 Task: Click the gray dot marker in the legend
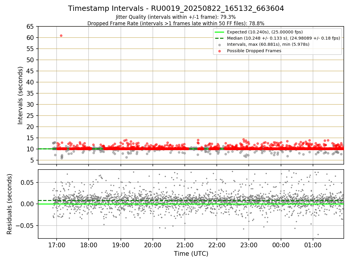coord(220,45)
